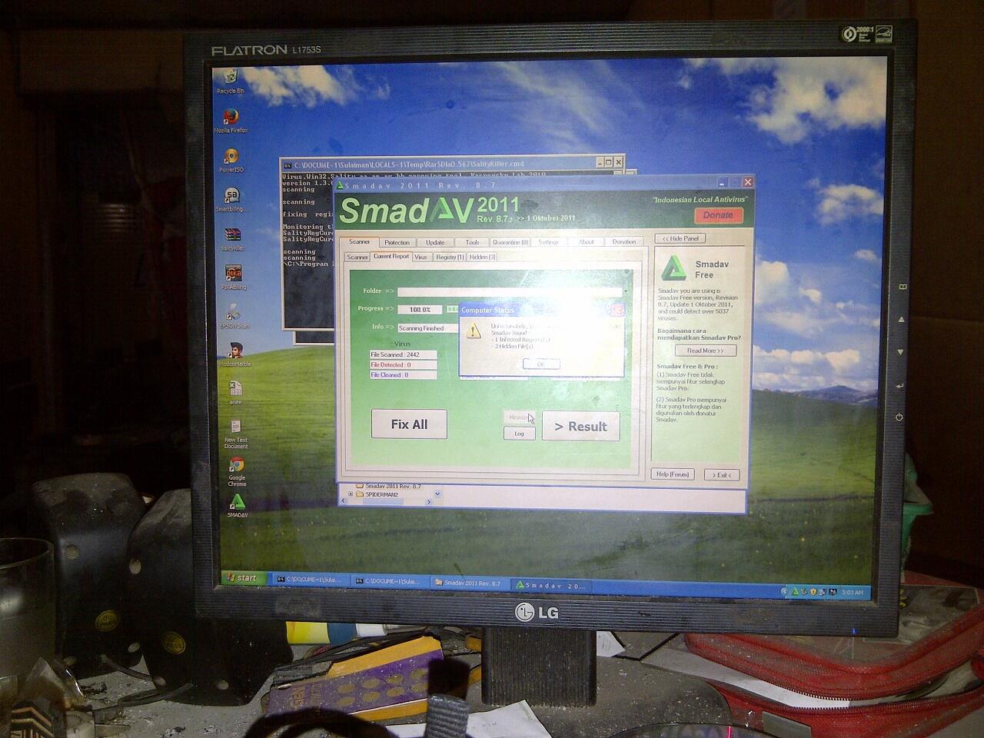Switch to the Virus sub-tab
The width and height of the screenshot is (984, 738).
(x=421, y=257)
